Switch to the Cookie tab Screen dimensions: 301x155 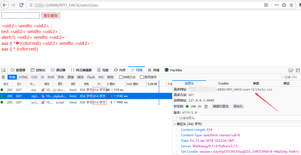[223, 83]
